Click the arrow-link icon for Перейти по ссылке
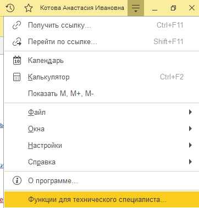The height and width of the screenshot is (208, 199). (17, 42)
